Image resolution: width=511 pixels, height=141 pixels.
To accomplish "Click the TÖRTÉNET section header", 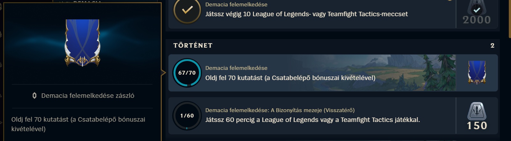I will tap(193, 45).
